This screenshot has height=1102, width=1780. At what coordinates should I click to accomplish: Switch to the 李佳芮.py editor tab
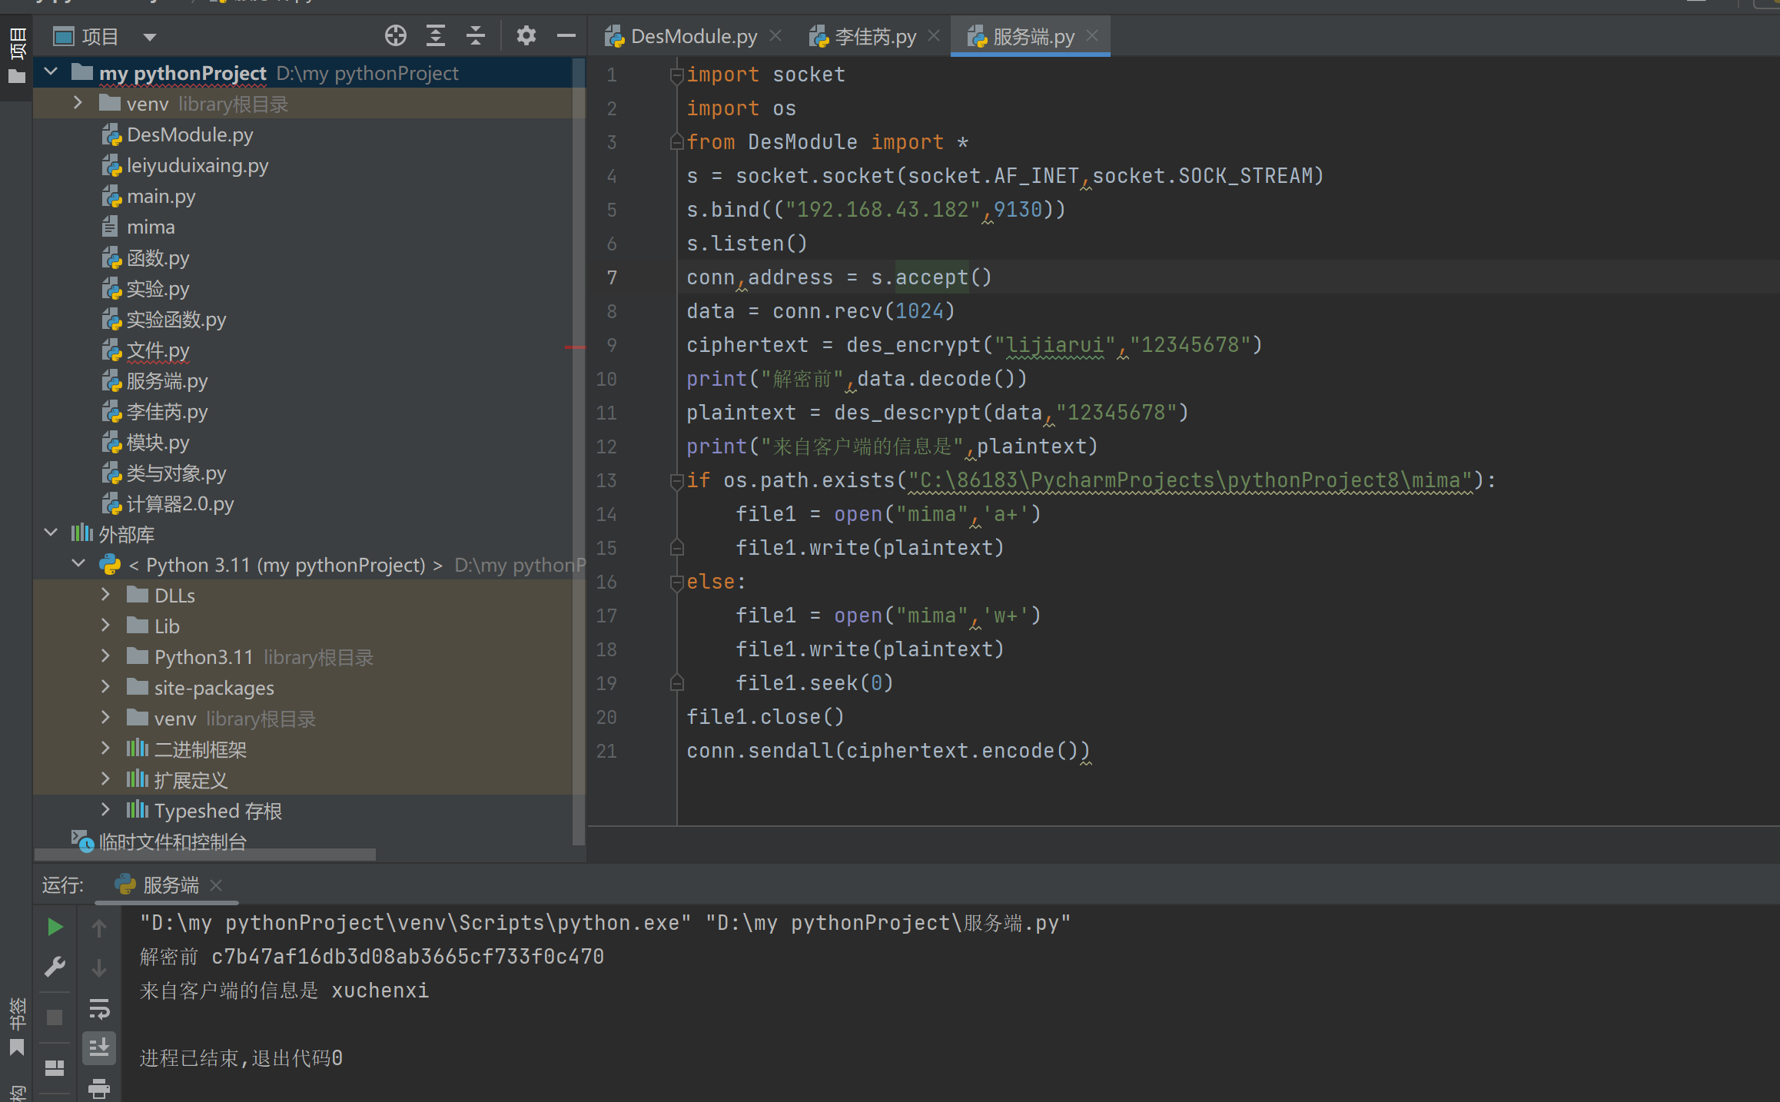(x=875, y=36)
